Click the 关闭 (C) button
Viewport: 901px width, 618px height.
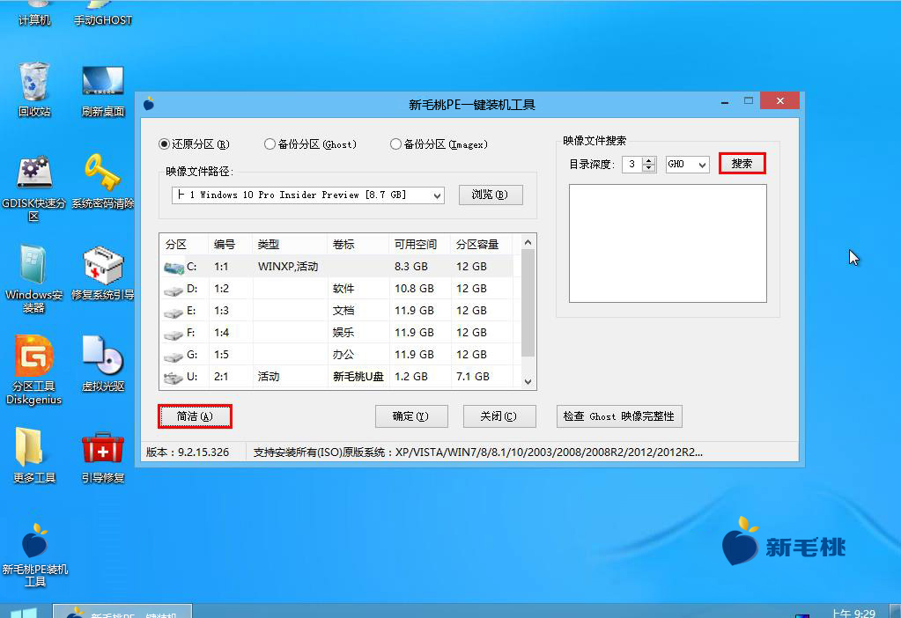499,416
